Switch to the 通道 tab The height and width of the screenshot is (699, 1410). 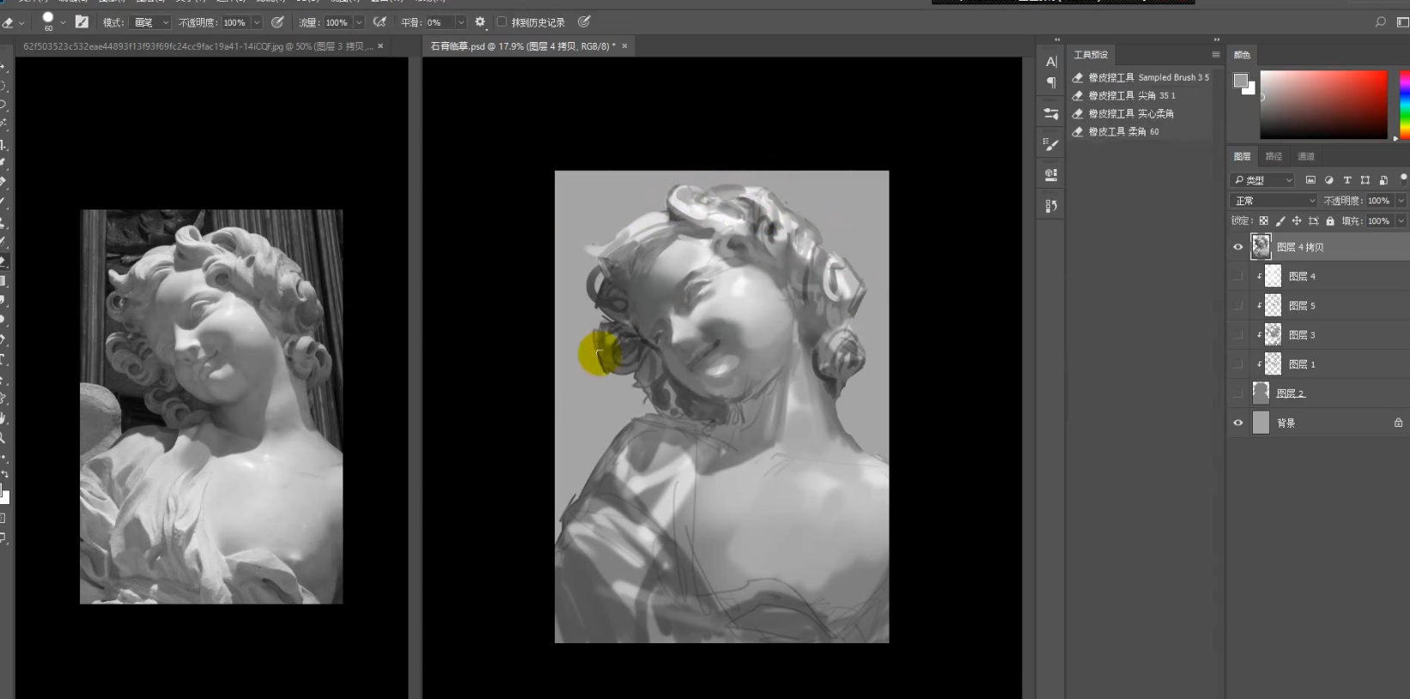pos(1306,156)
